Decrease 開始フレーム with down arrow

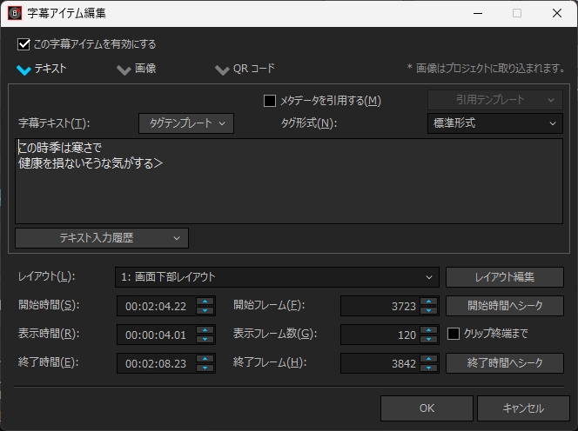[428, 310]
